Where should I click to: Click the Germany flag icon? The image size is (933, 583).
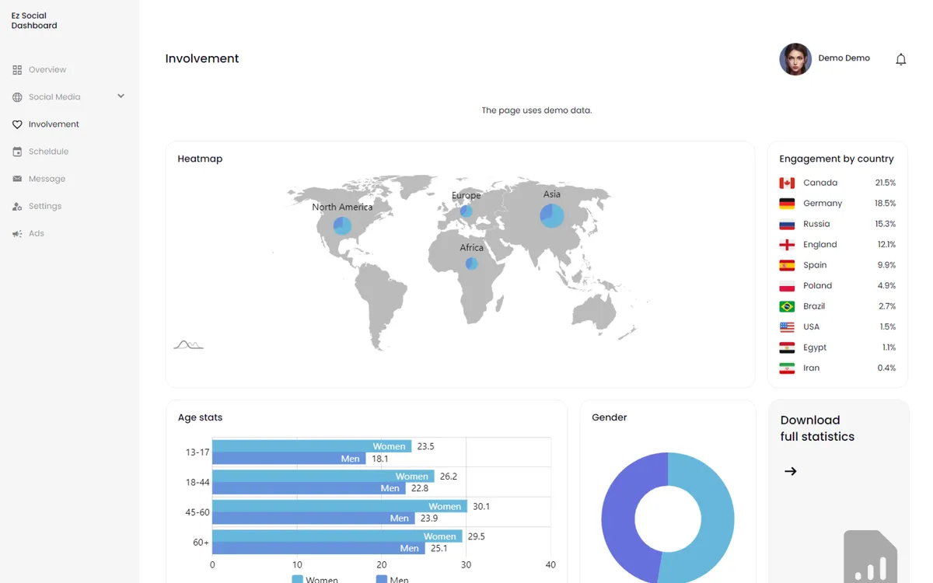point(787,204)
